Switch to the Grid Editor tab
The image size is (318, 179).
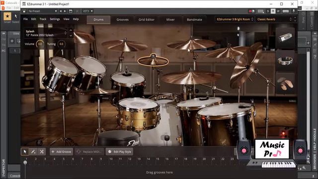click(x=147, y=20)
